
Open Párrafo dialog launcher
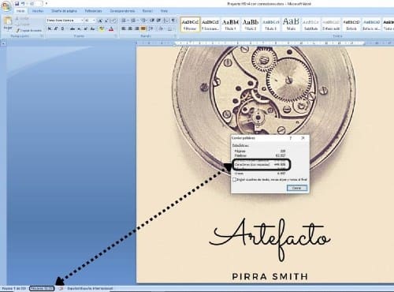point(175,36)
